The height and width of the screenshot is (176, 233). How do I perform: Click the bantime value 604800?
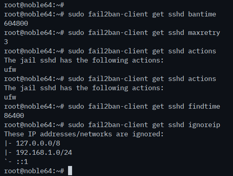(x=16, y=24)
